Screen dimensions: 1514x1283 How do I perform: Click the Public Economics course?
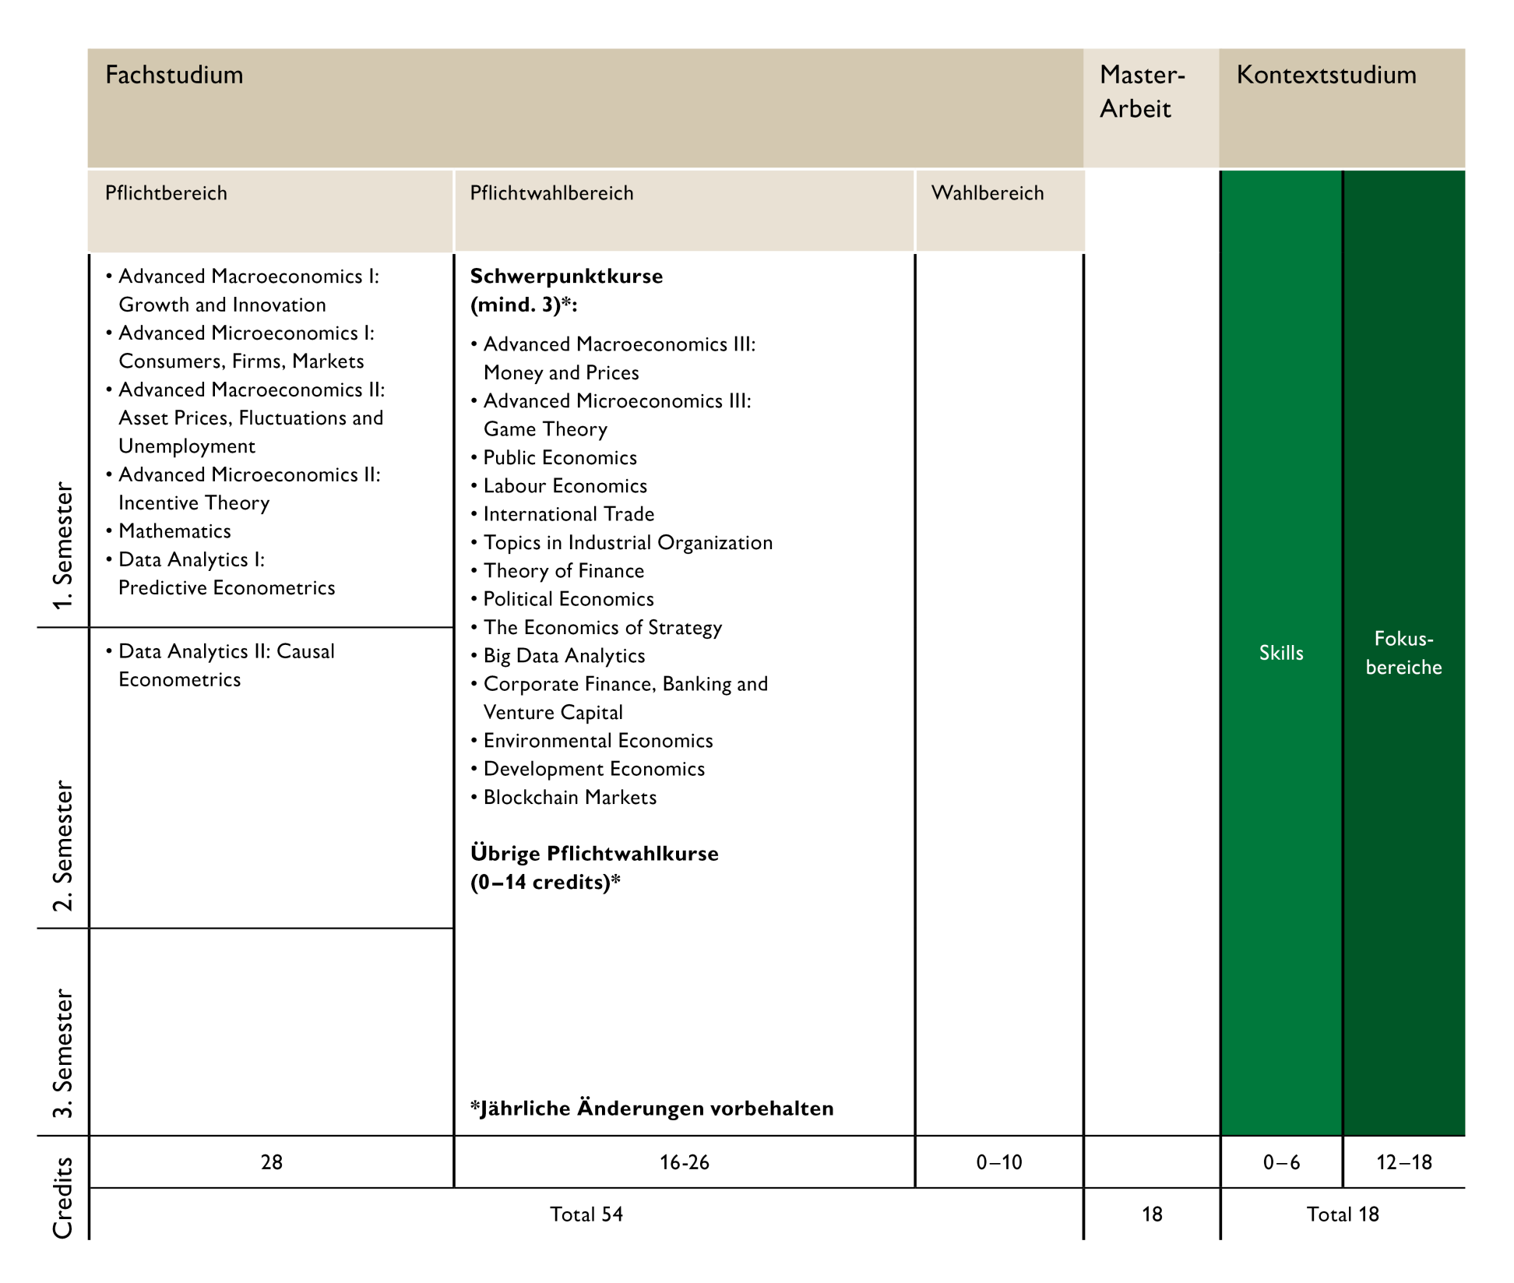(x=559, y=458)
